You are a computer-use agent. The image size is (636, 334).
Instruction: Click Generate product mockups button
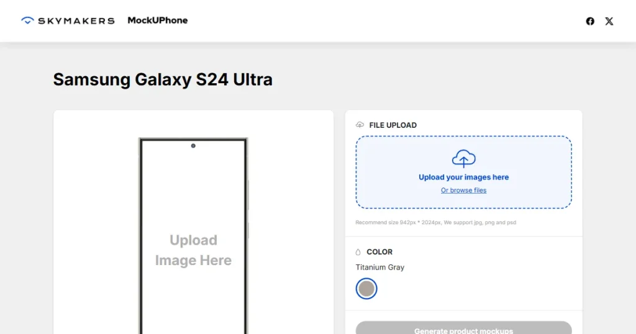pyautogui.click(x=463, y=328)
